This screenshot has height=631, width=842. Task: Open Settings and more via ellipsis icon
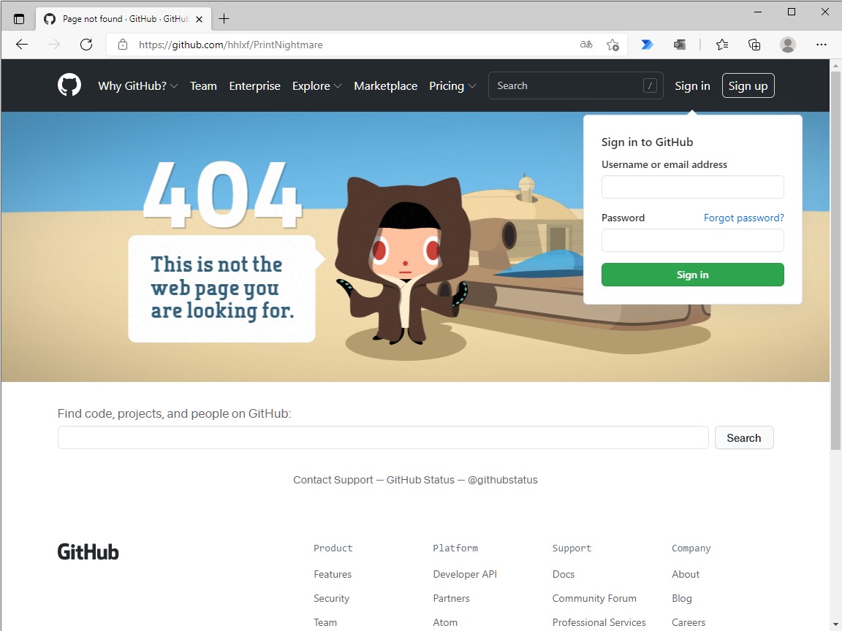tap(822, 45)
